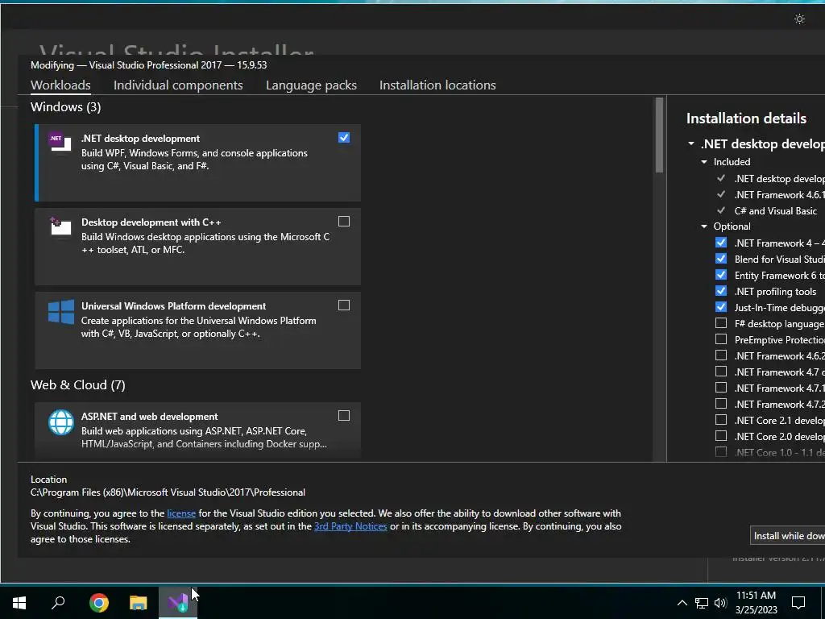Click the workloads list vertical scrollbar
Viewport: 825px width, 619px height.
[659, 135]
